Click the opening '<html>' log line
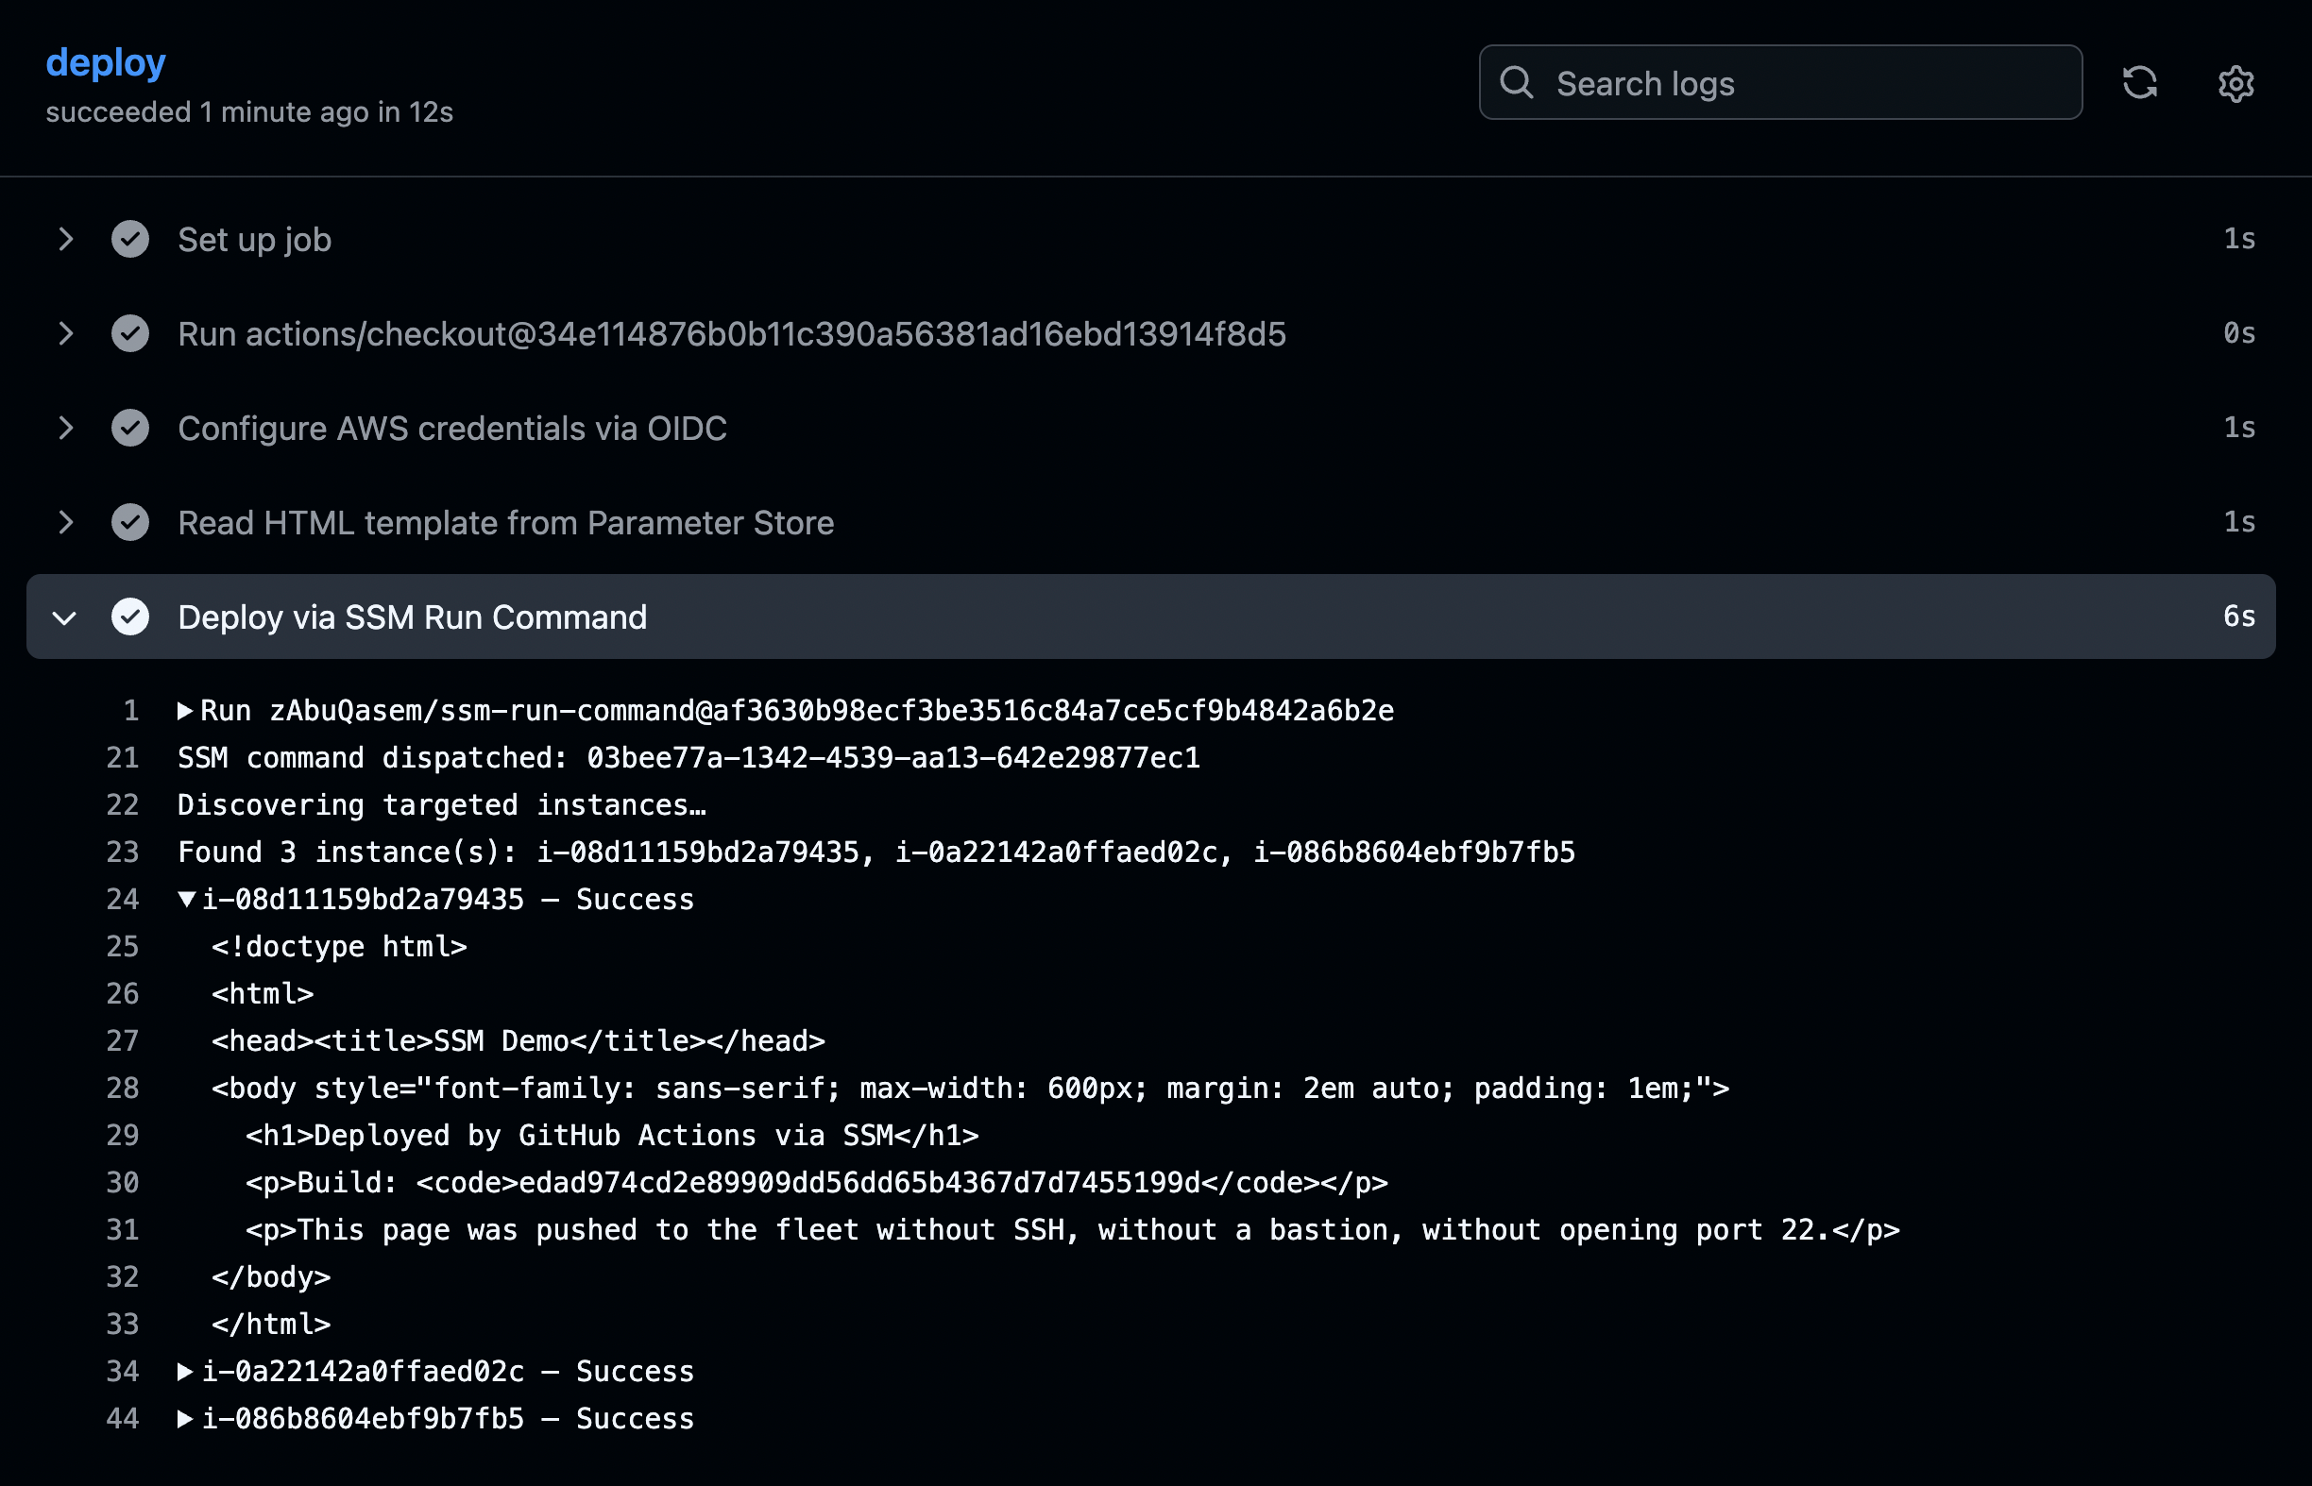Viewport: 2312px width, 1486px height. point(263,995)
